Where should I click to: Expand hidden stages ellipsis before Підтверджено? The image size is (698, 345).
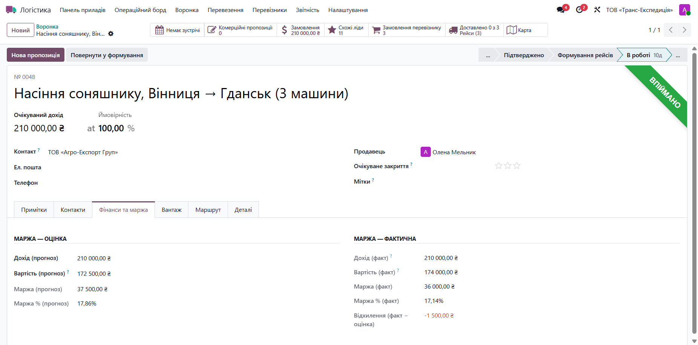tap(488, 55)
